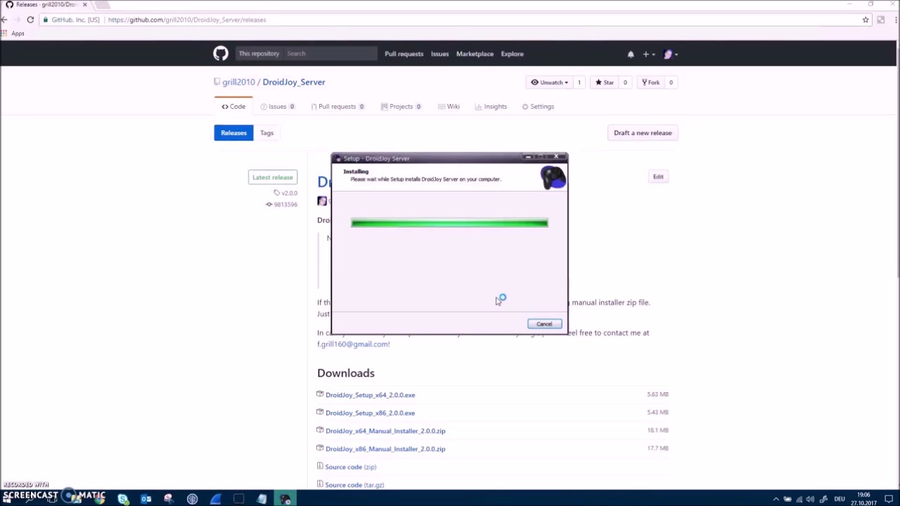Star the DroidJoy_Server repository

click(604, 82)
